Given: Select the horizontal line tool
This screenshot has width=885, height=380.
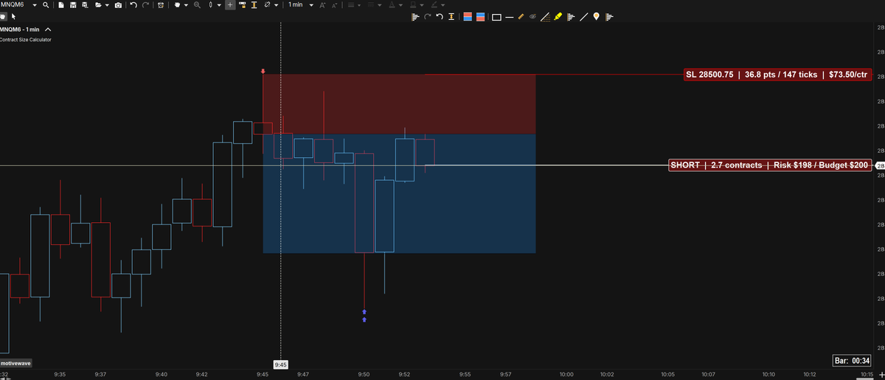Looking at the screenshot, I should 510,18.
